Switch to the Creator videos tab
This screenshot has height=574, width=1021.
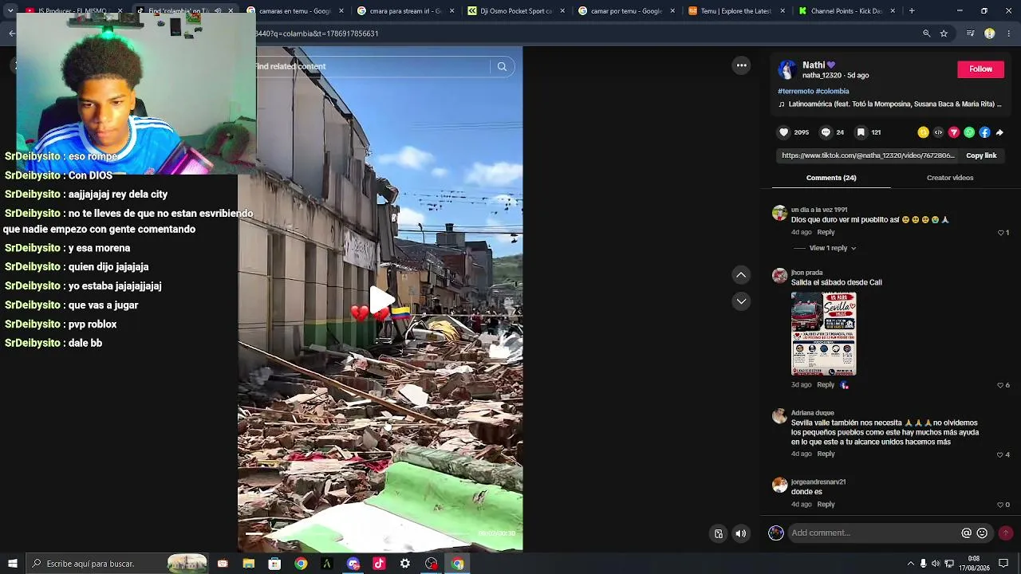tap(950, 178)
